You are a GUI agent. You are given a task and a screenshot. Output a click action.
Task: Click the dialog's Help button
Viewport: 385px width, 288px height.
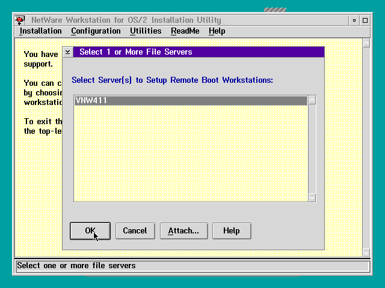tap(232, 230)
